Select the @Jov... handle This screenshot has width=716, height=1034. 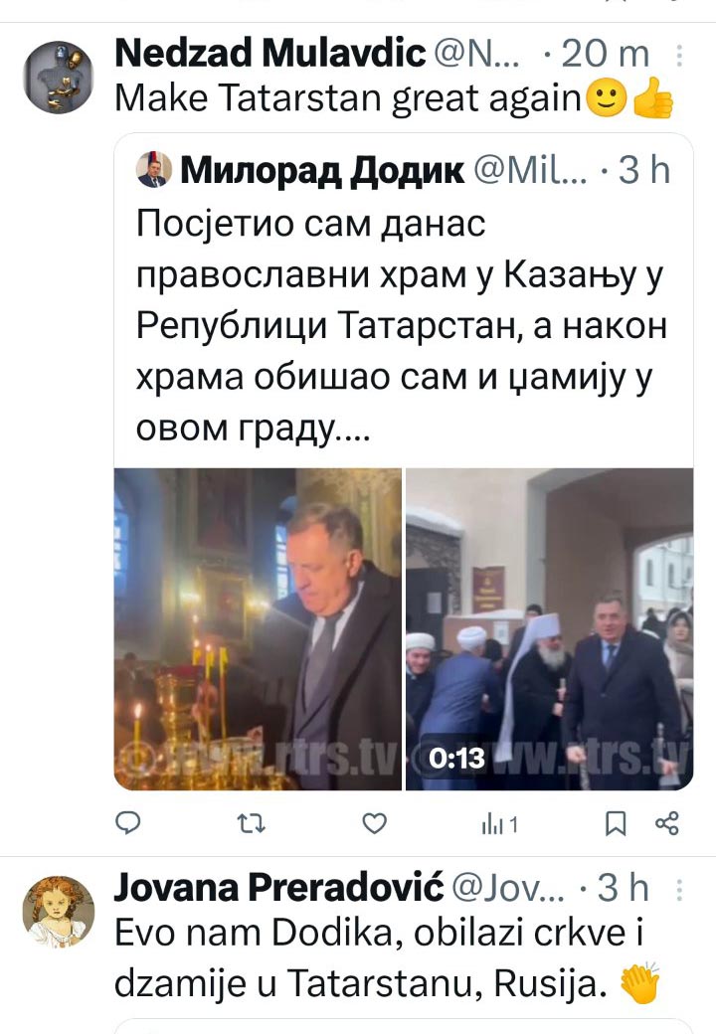[x=509, y=888]
